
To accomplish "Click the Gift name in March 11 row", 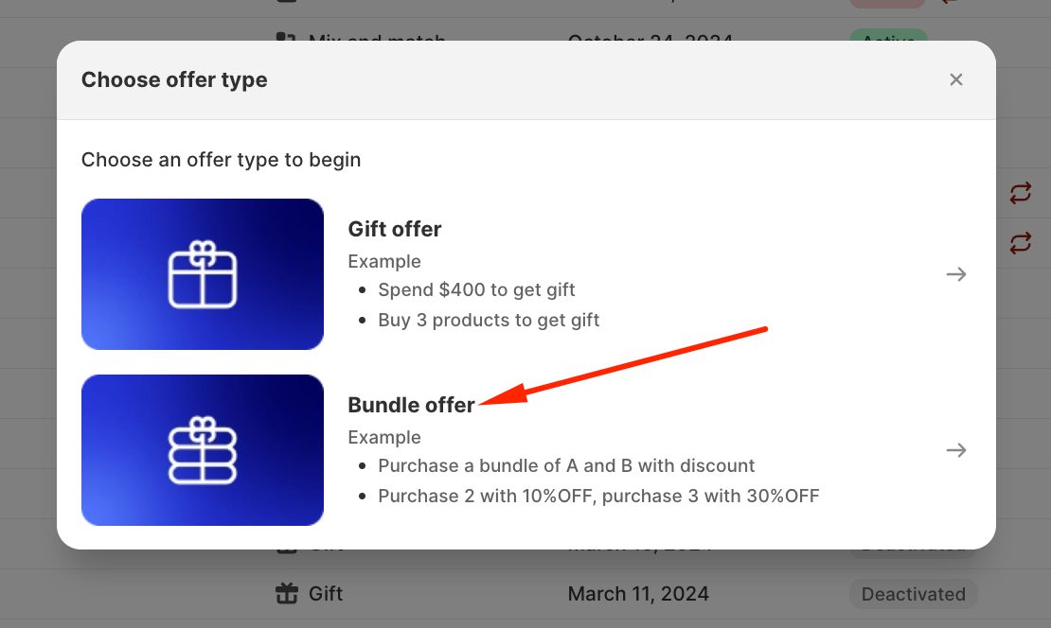I will coord(326,594).
